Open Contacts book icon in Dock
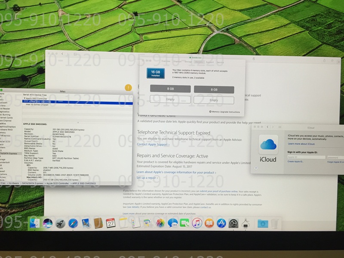The image size is (344, 258). [x=98, y=223]
